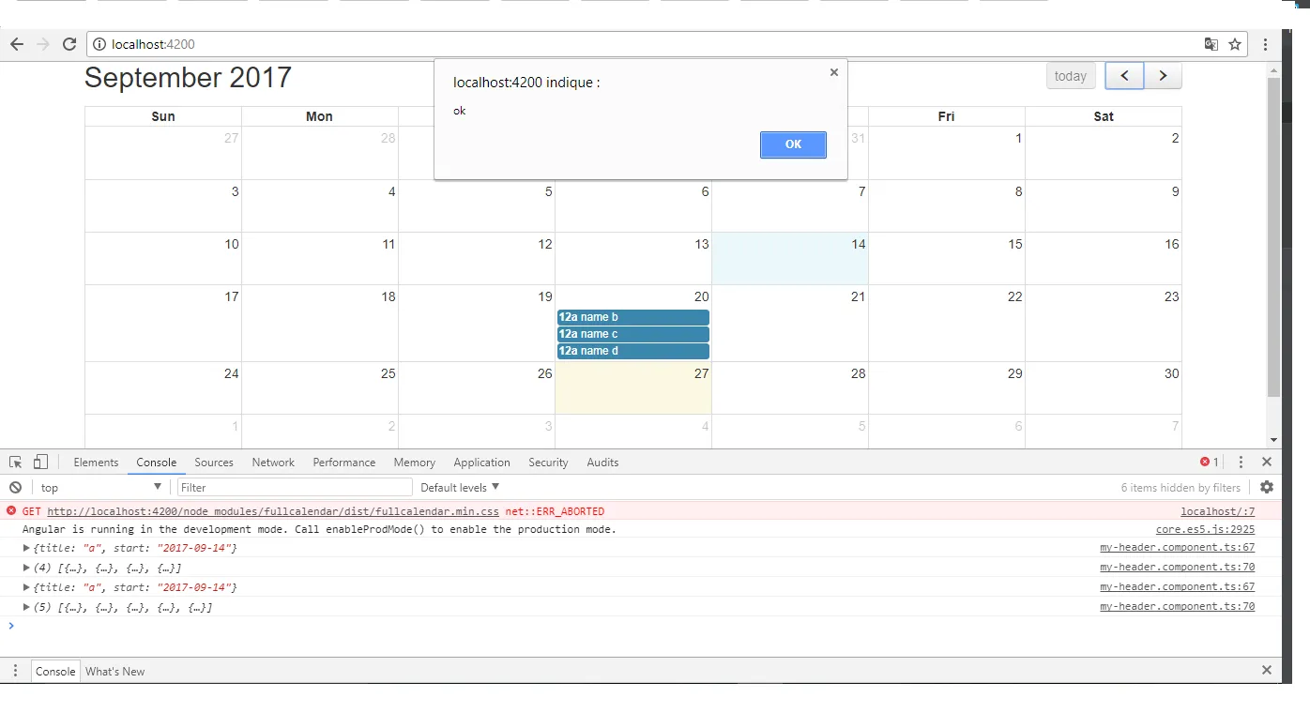Switch to the Elements tab
1310x713 pixels.
tap(96, 463)
